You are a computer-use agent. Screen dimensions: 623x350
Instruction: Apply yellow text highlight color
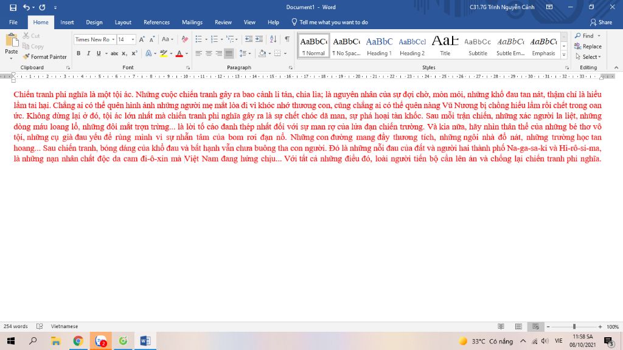point(163,53)
